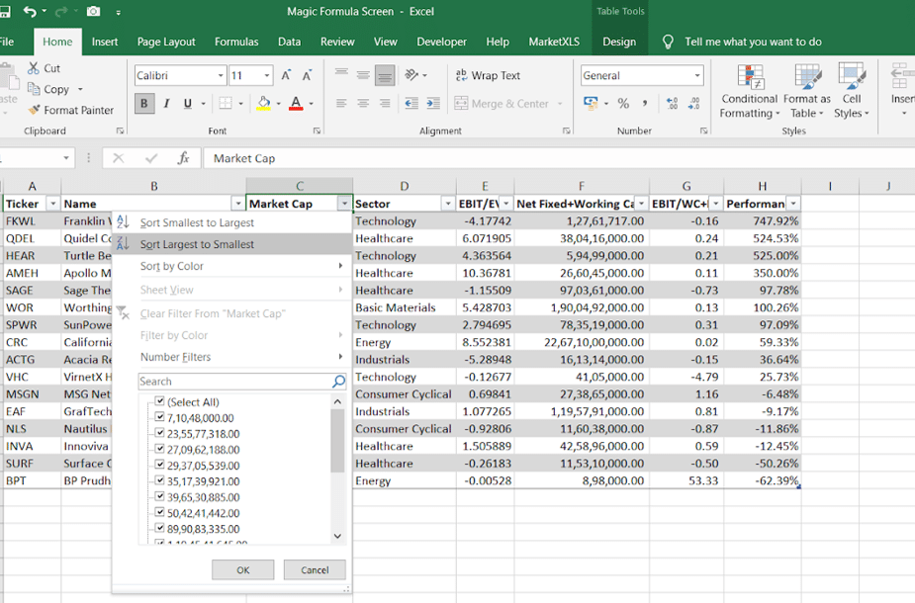Image resolution: width=915 pixels, height=603 pixels.
Task: Click the camera icon in quick access toolbar
Action: [93, 11]
